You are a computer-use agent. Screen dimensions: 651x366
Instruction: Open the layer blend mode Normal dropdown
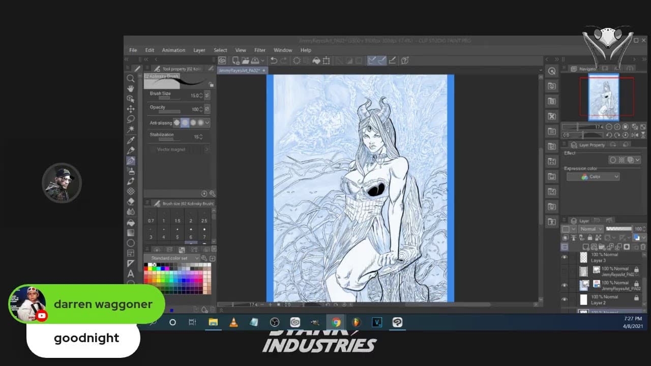[590, 229]
